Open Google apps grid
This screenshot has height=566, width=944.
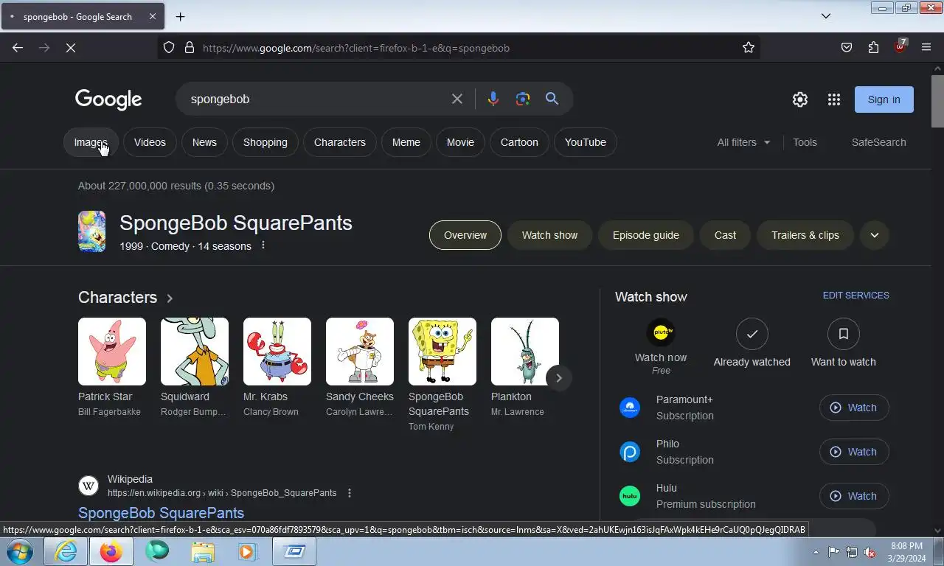tap(834, 99)
